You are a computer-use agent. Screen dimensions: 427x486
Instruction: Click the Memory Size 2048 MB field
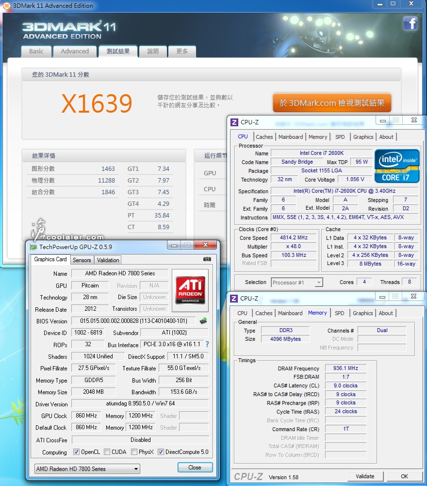click(x=93, y=392)
